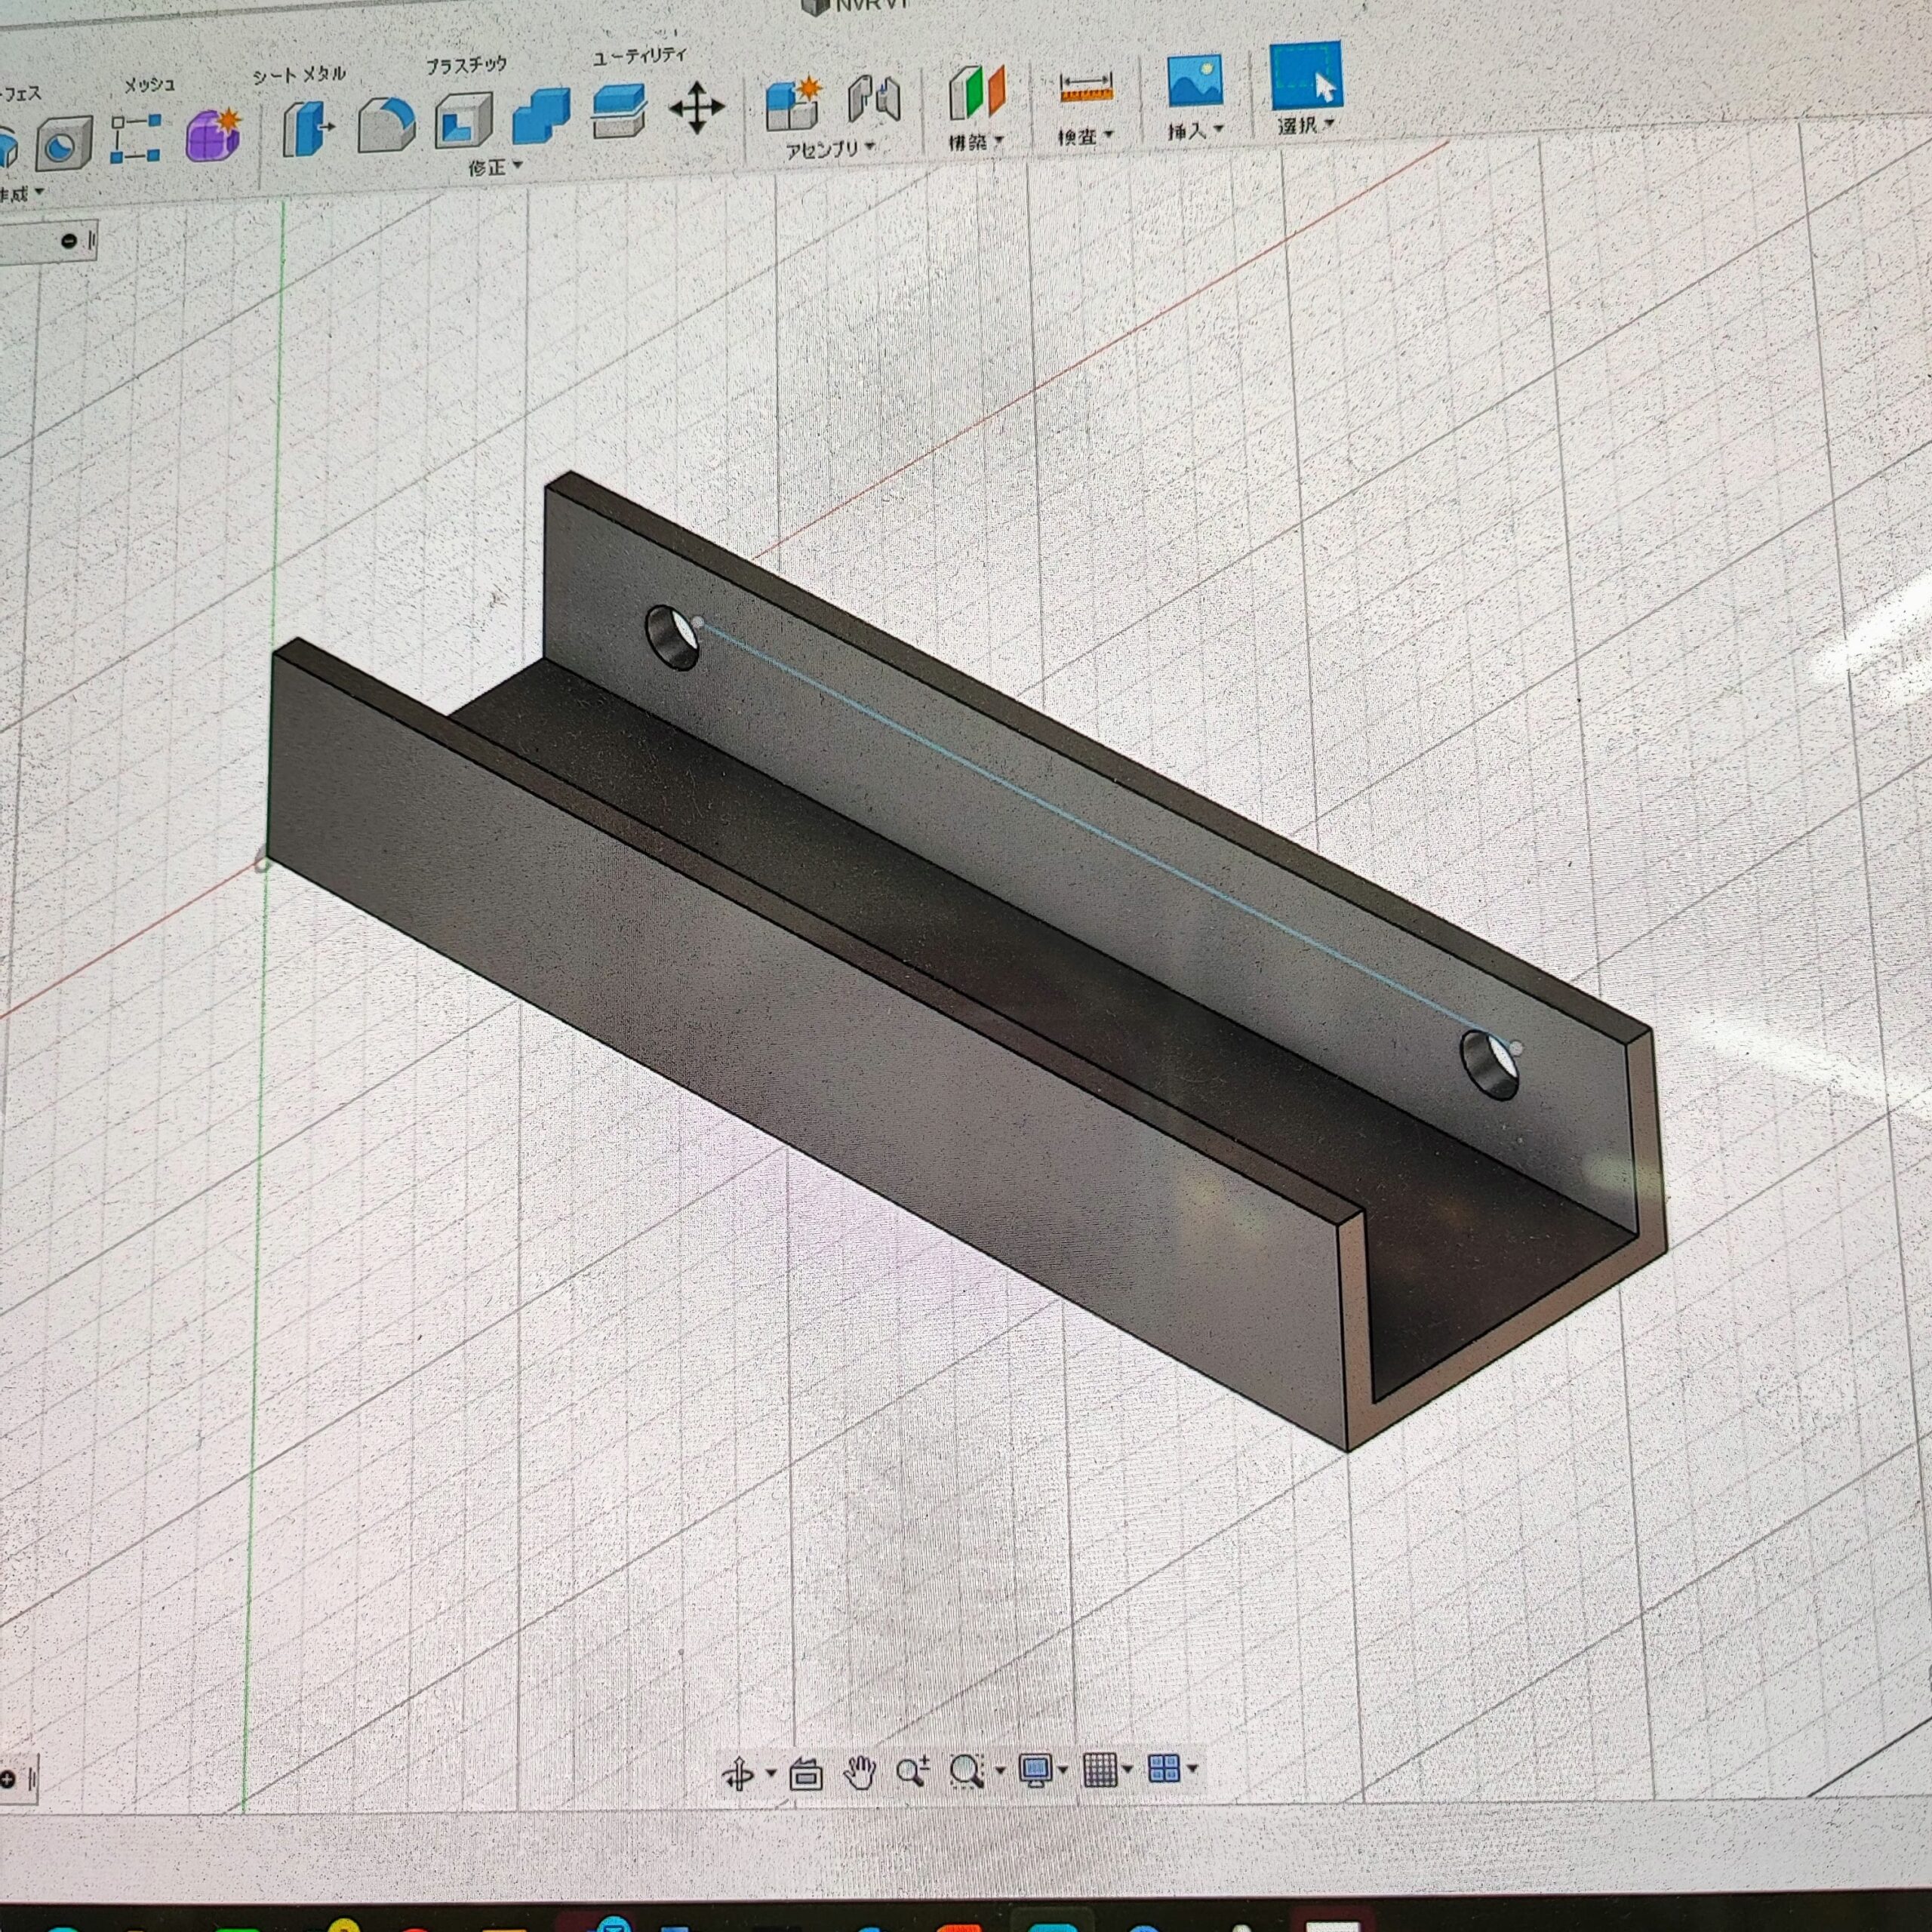This screenshot has width=1932, height=1932.
Task: Click the Combine bodies tool
Action: click(541, 115)
